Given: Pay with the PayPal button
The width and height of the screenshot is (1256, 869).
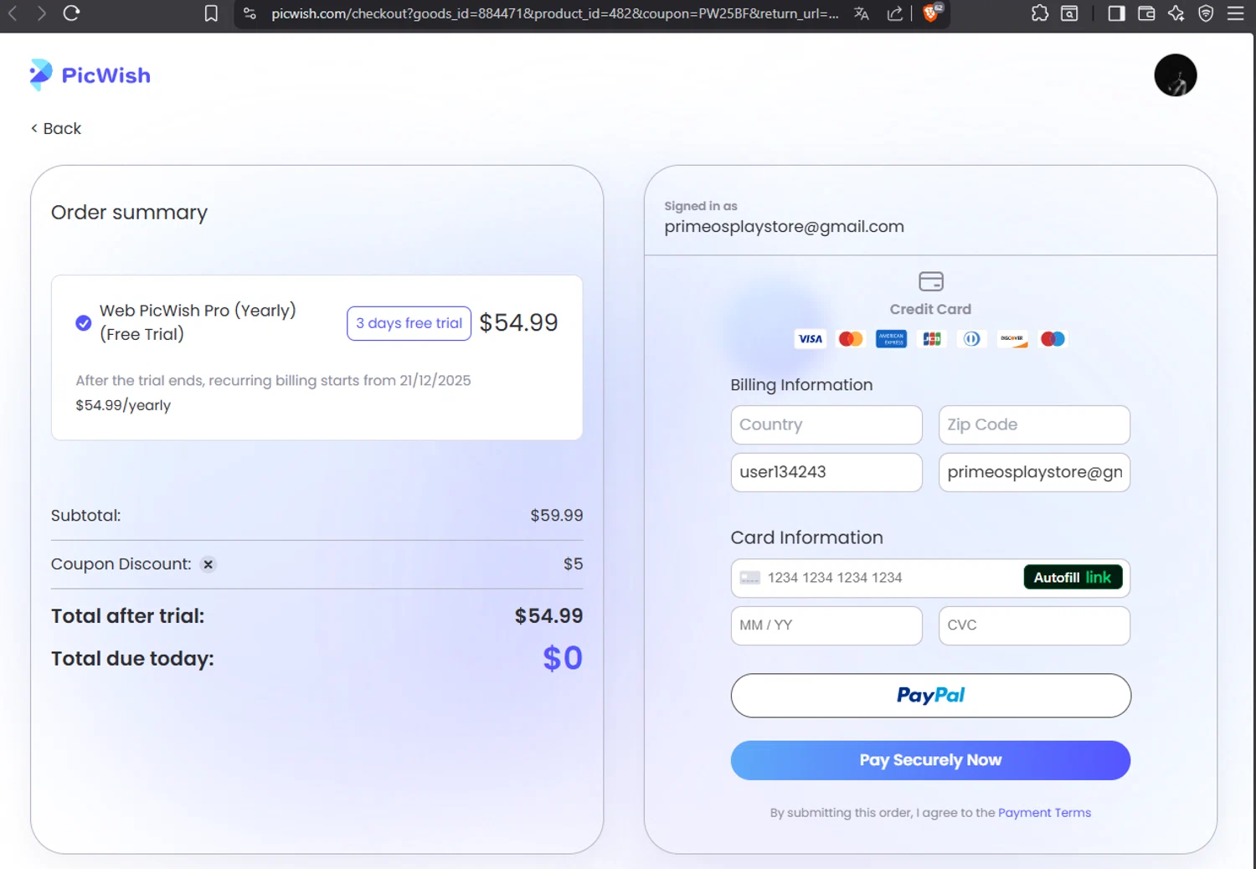Looking at the screenshot, I should click(x=930, y=696).
